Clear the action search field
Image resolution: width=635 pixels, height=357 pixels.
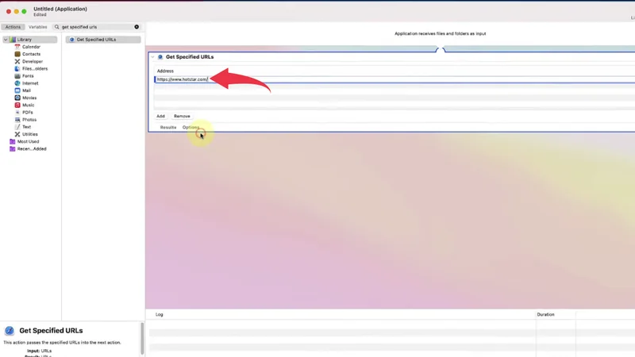[137, 27]
